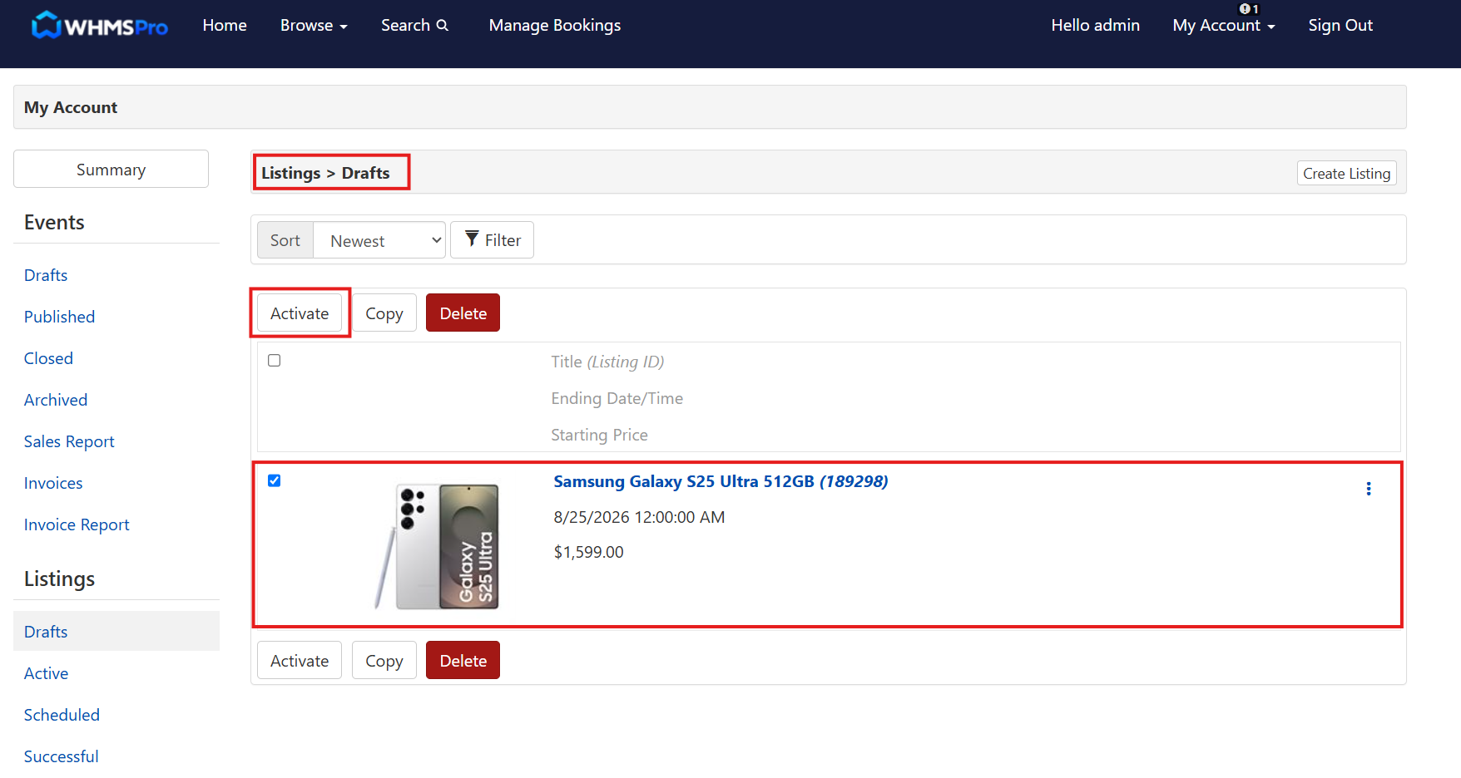Go to Home in the navigation bar
This screenshot has height=778, width=1461.
click(x=225, y=26)
